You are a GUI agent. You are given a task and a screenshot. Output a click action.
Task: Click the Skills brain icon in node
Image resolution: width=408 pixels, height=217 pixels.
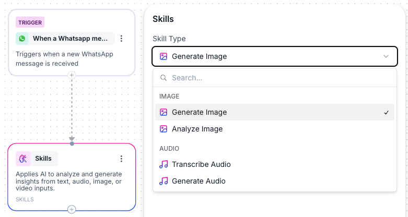(x=22, y=159)
